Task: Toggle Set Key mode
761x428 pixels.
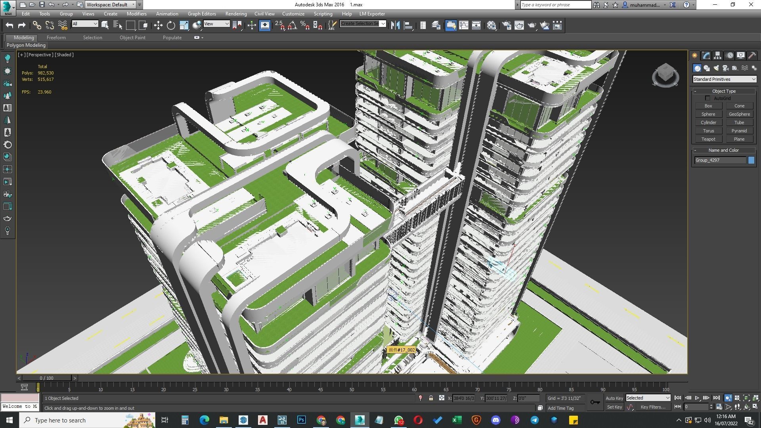Action: [x=614, y=407]
